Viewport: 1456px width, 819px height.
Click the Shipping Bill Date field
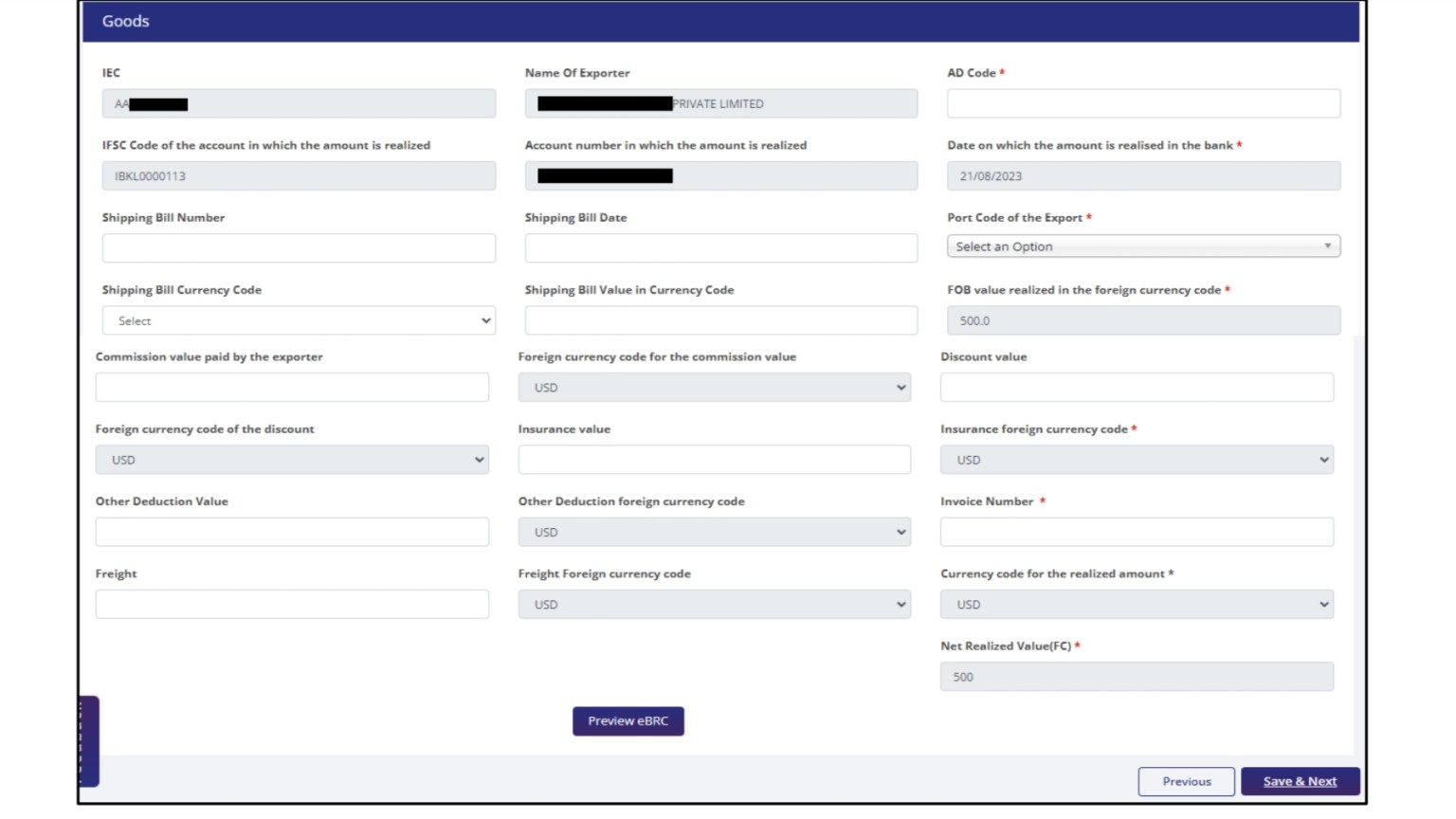point(720,247)
